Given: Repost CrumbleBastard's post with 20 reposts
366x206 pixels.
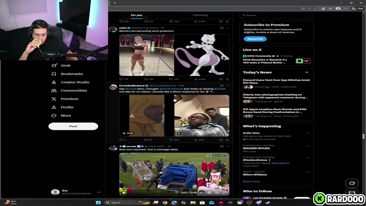Looking at the screenshot, I should [148, 140].
